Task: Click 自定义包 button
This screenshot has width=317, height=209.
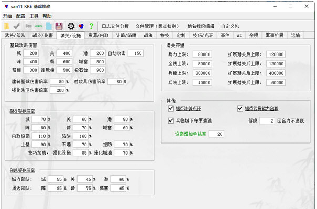Action: (x=230, y=26)
